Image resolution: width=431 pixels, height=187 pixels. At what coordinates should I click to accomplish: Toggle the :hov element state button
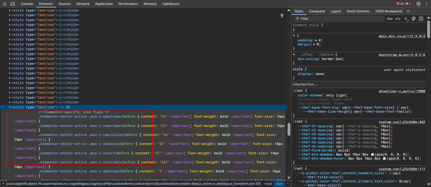(390, 19)
